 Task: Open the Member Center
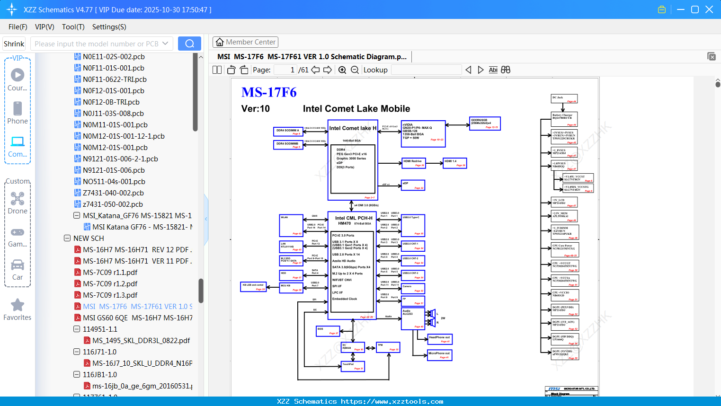tap(245, 42)
